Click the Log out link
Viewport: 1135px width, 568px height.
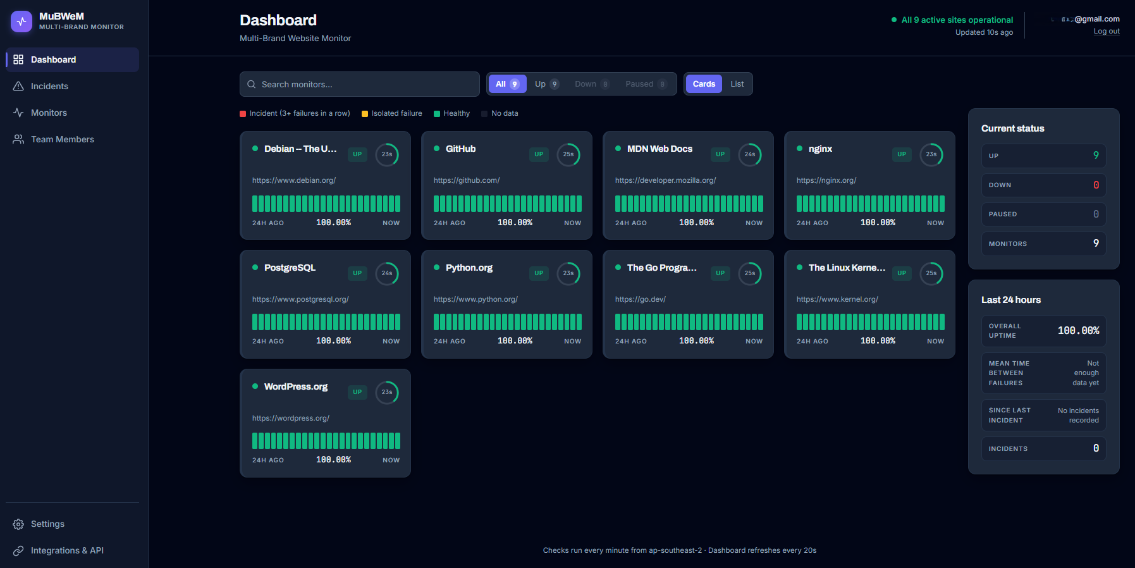click(1107, 31)
